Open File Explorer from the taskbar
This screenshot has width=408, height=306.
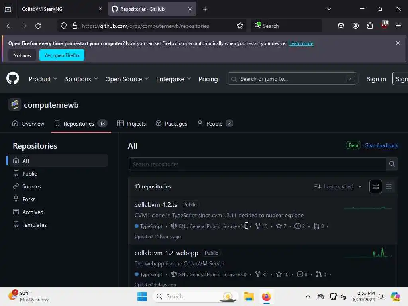pyautogui.click(x=249, y=296)
